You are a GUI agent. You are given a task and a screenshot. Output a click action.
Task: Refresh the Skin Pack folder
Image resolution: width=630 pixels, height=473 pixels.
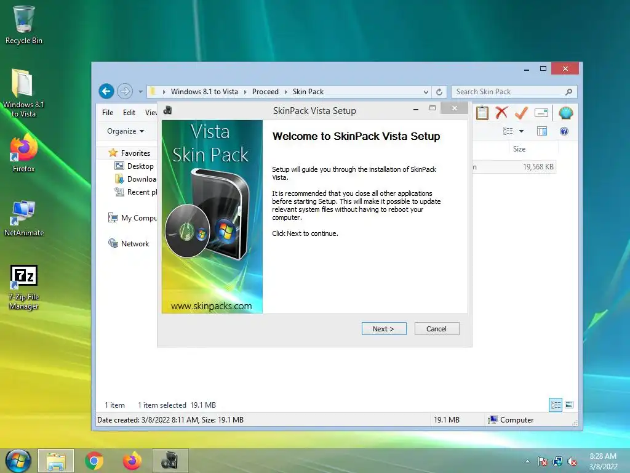pyautogui.click(x=439, y=92)
